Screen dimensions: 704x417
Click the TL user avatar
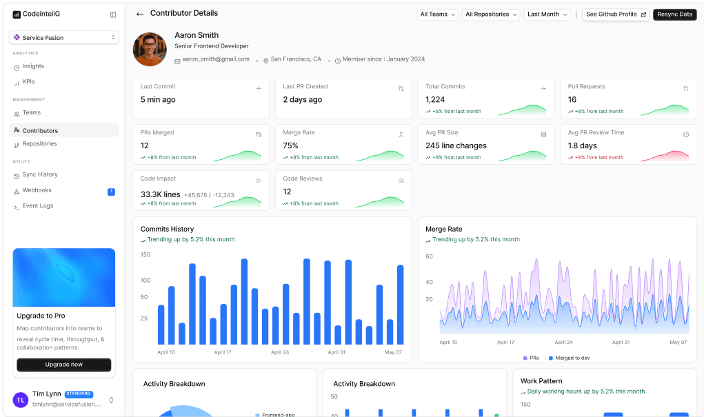21,400
